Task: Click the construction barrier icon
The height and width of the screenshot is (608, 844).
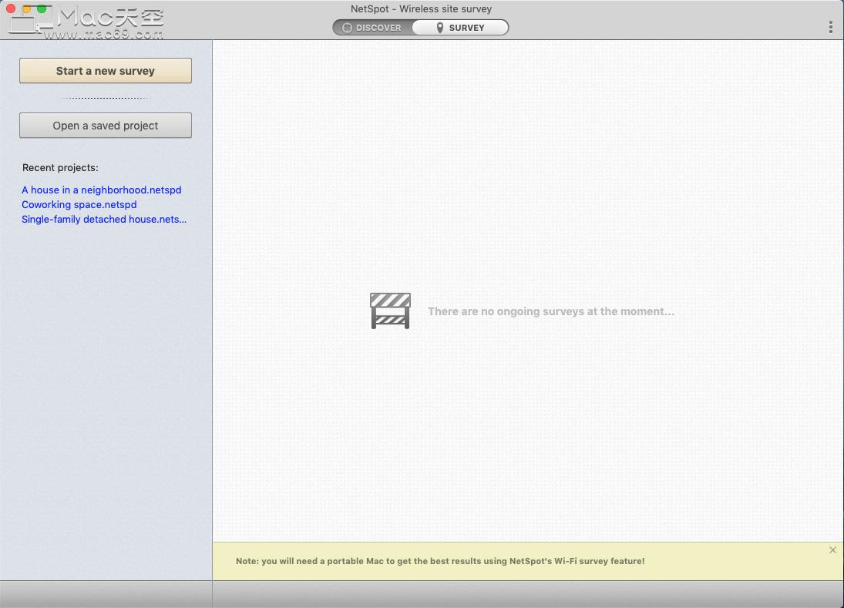Action: pyautogui.click(x=390, y=311)
